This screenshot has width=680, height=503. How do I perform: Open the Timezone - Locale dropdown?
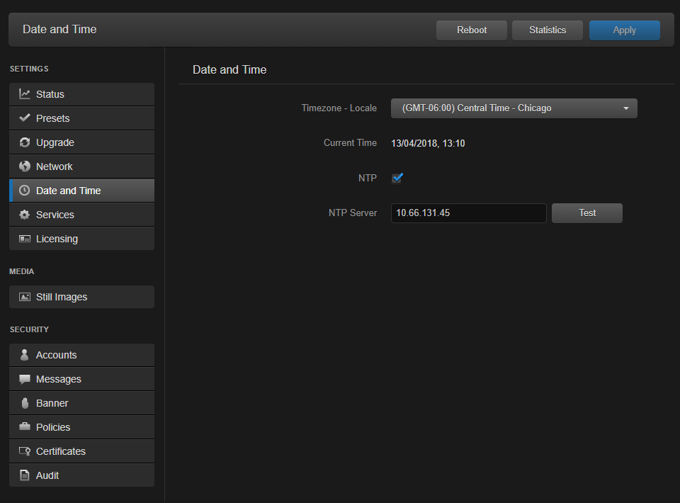click(x=514, y=108)
